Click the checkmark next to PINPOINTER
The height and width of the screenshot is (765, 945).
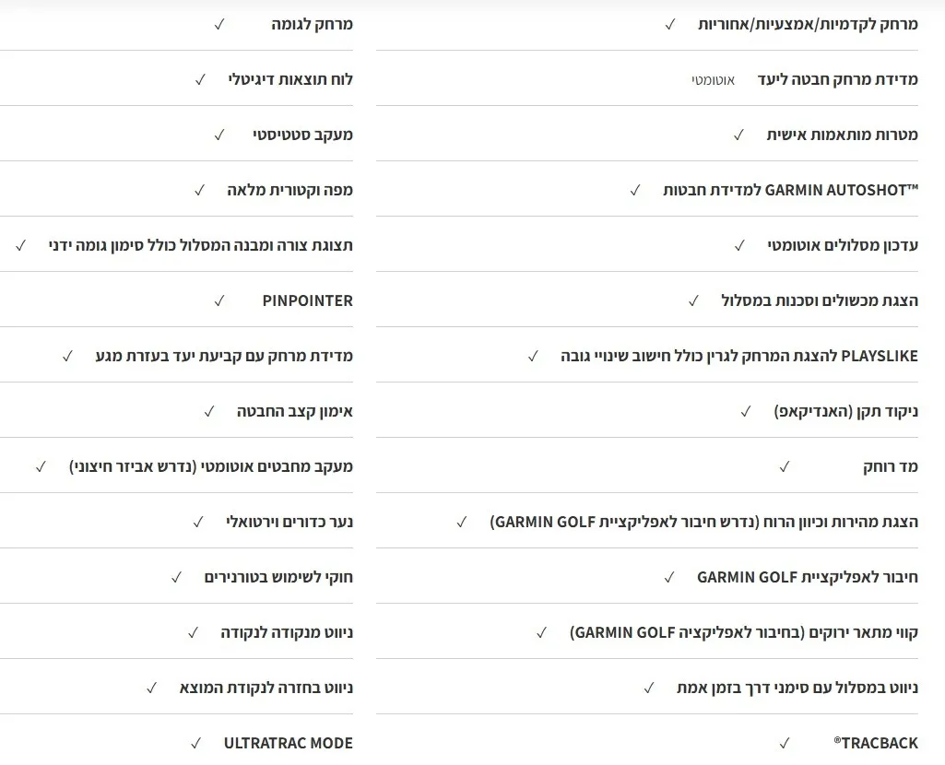click(x=219, y=300)
